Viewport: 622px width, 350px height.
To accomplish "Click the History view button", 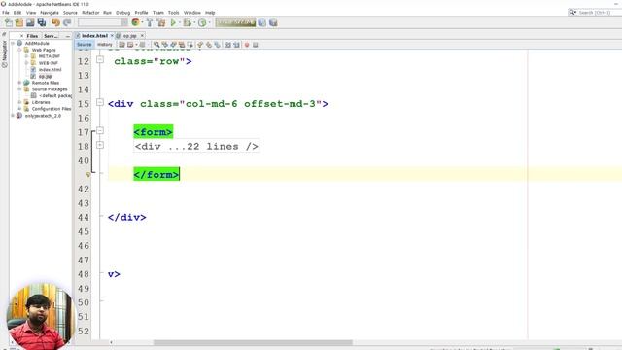I will coord(105,45).
